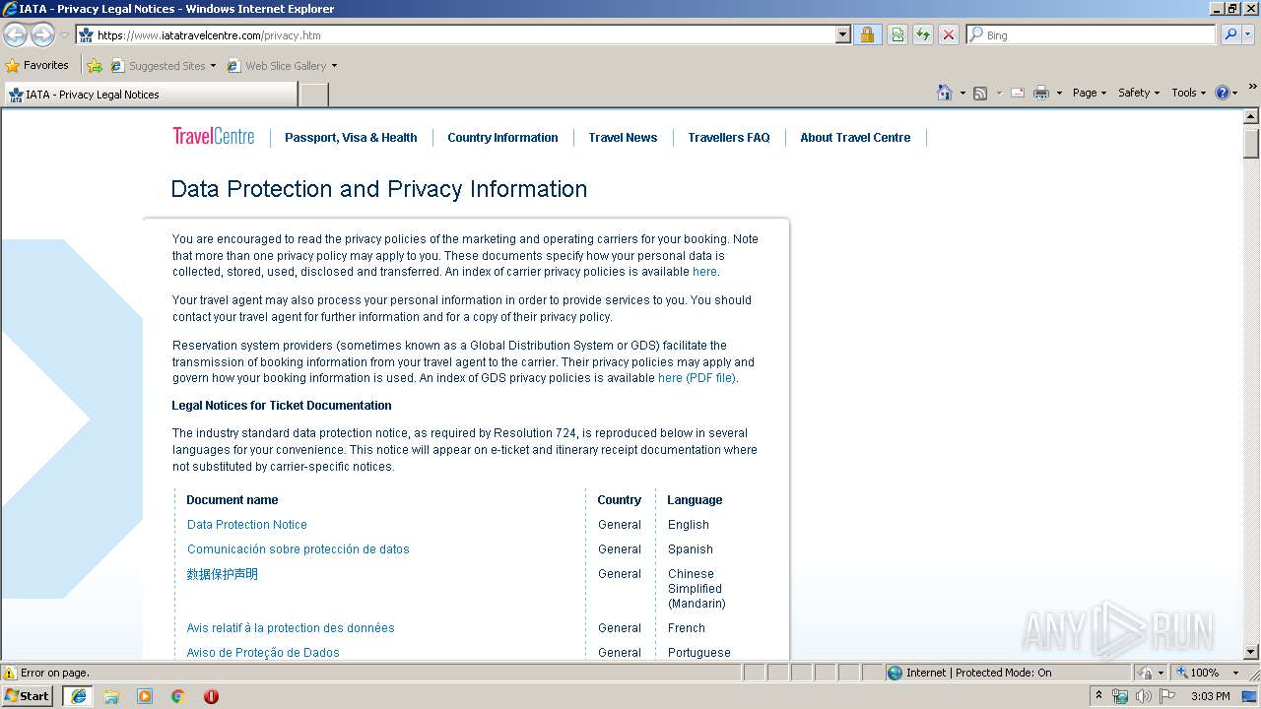The height and width of the screenshot is (709, 1261).
Task: Expand the Suggested Sites dropdown
Action: [213, 66]
